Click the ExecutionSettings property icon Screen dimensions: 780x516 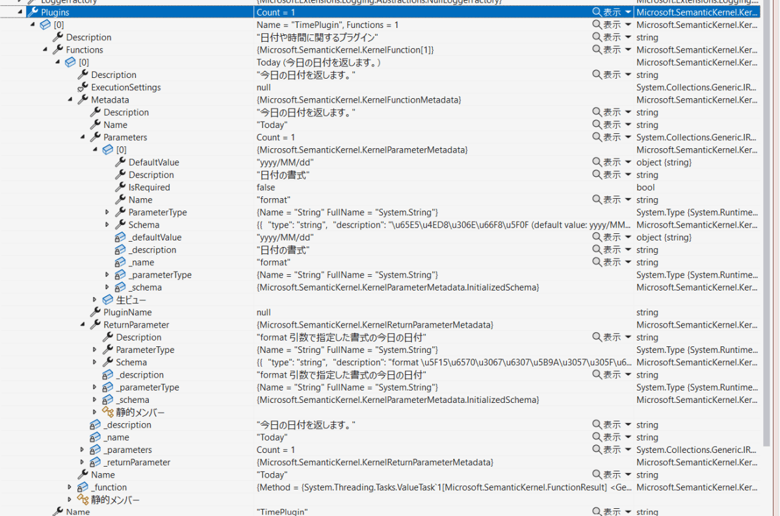[x=83, y=88]
